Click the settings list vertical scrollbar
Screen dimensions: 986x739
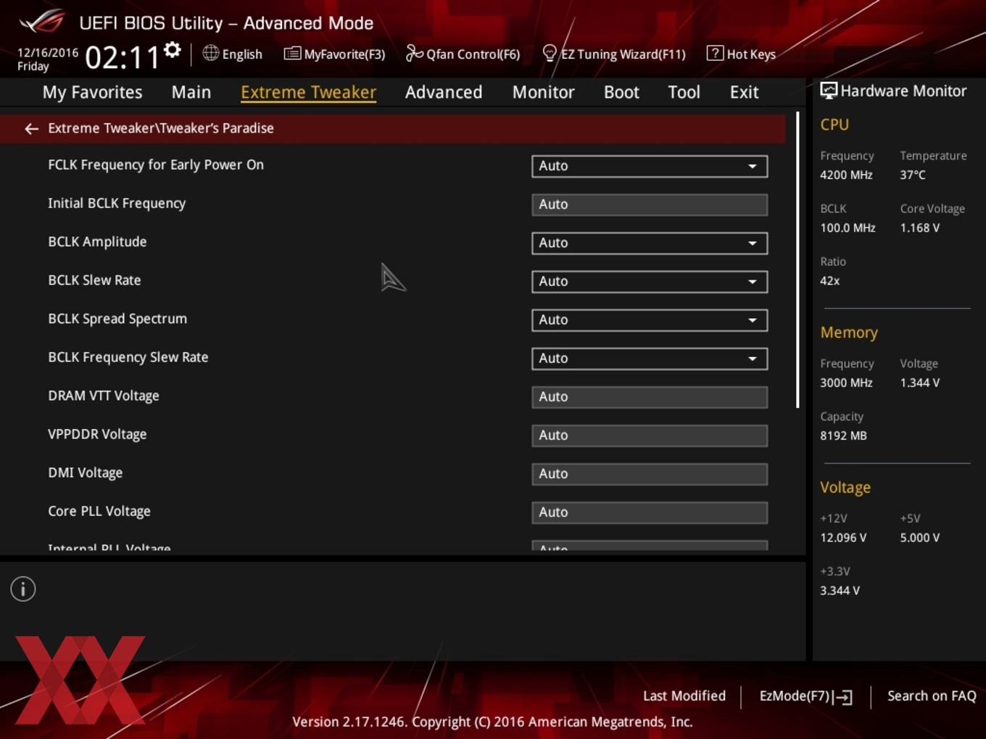(x=797, y=259)
